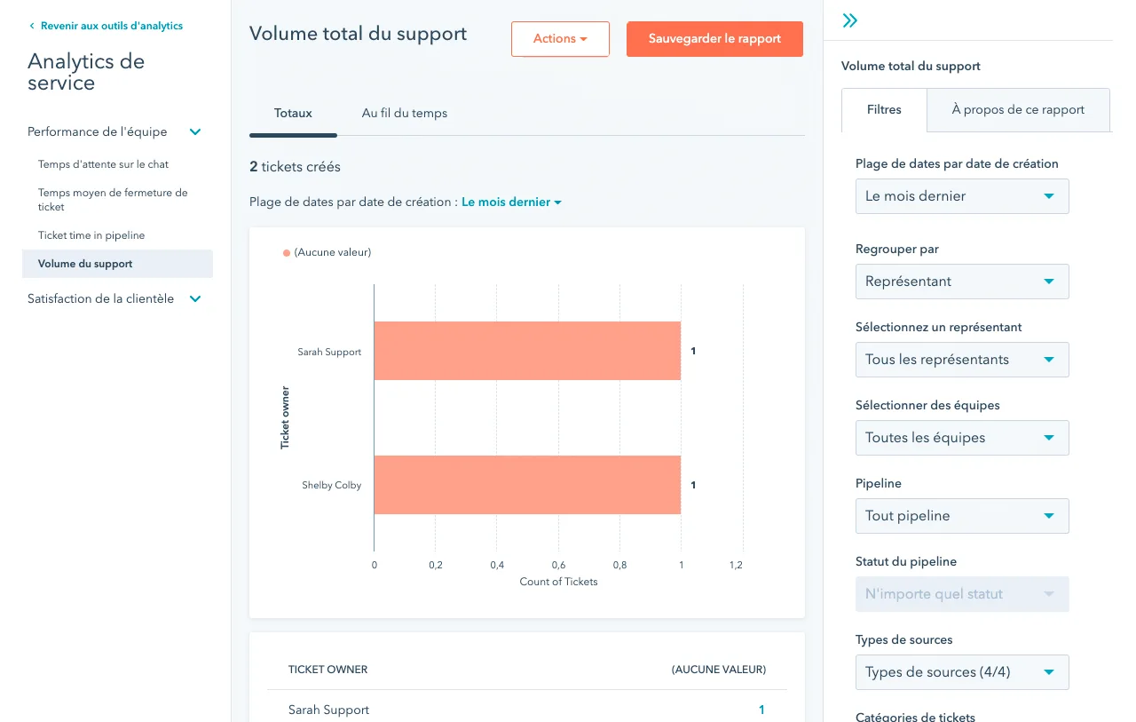Image resolution: width=1136 pixels, height=722 pixels.
Task: Click the back arrow beside Revenir aux outils d'analytics
Action: pos(32,27)
